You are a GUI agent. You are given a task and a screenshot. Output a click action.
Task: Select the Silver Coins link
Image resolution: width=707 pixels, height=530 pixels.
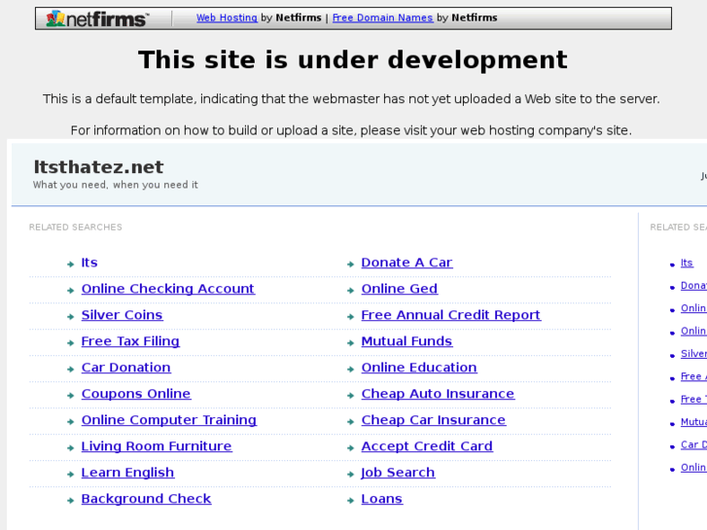122,315
